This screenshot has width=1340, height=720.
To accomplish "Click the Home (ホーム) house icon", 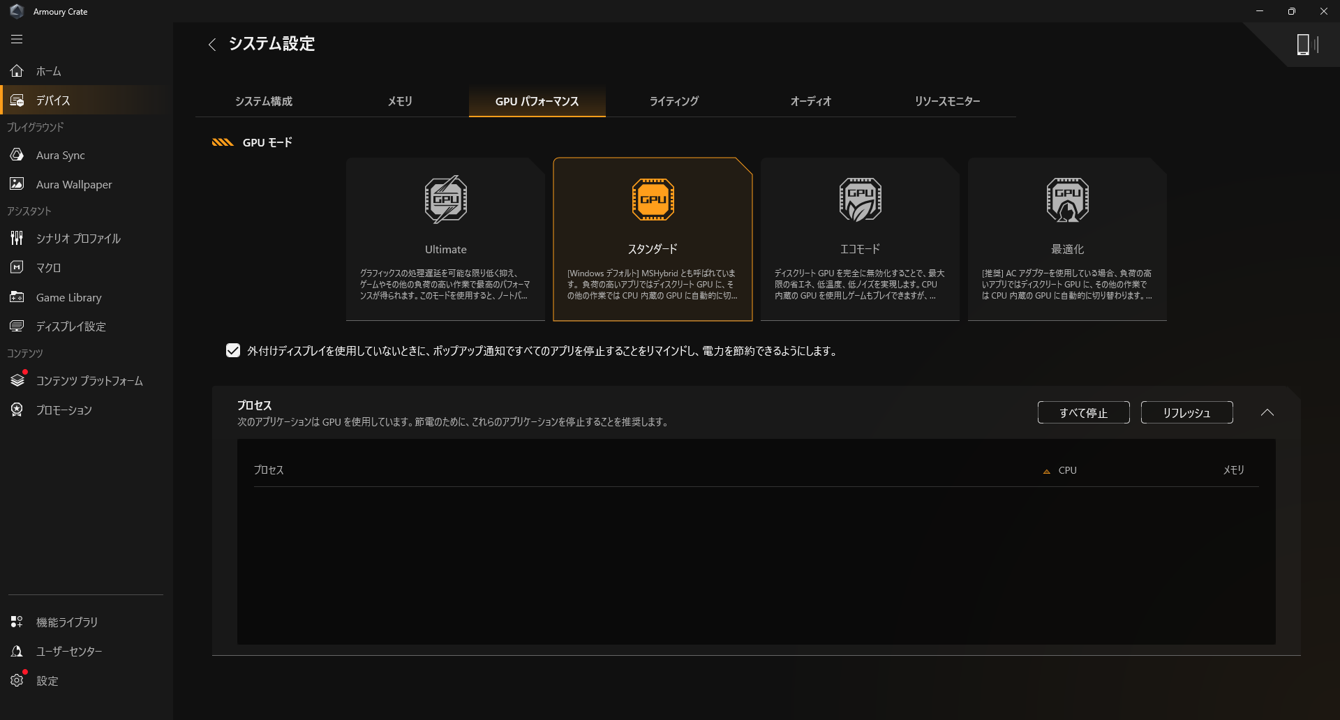I will [x=17, y=70].
